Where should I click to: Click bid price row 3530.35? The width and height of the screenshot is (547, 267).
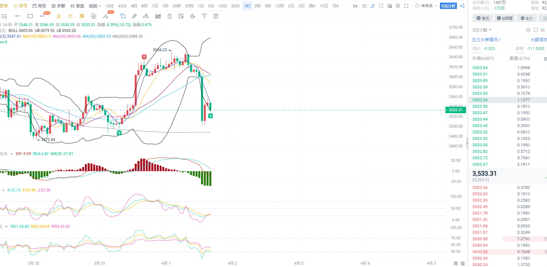pos(508,252)
